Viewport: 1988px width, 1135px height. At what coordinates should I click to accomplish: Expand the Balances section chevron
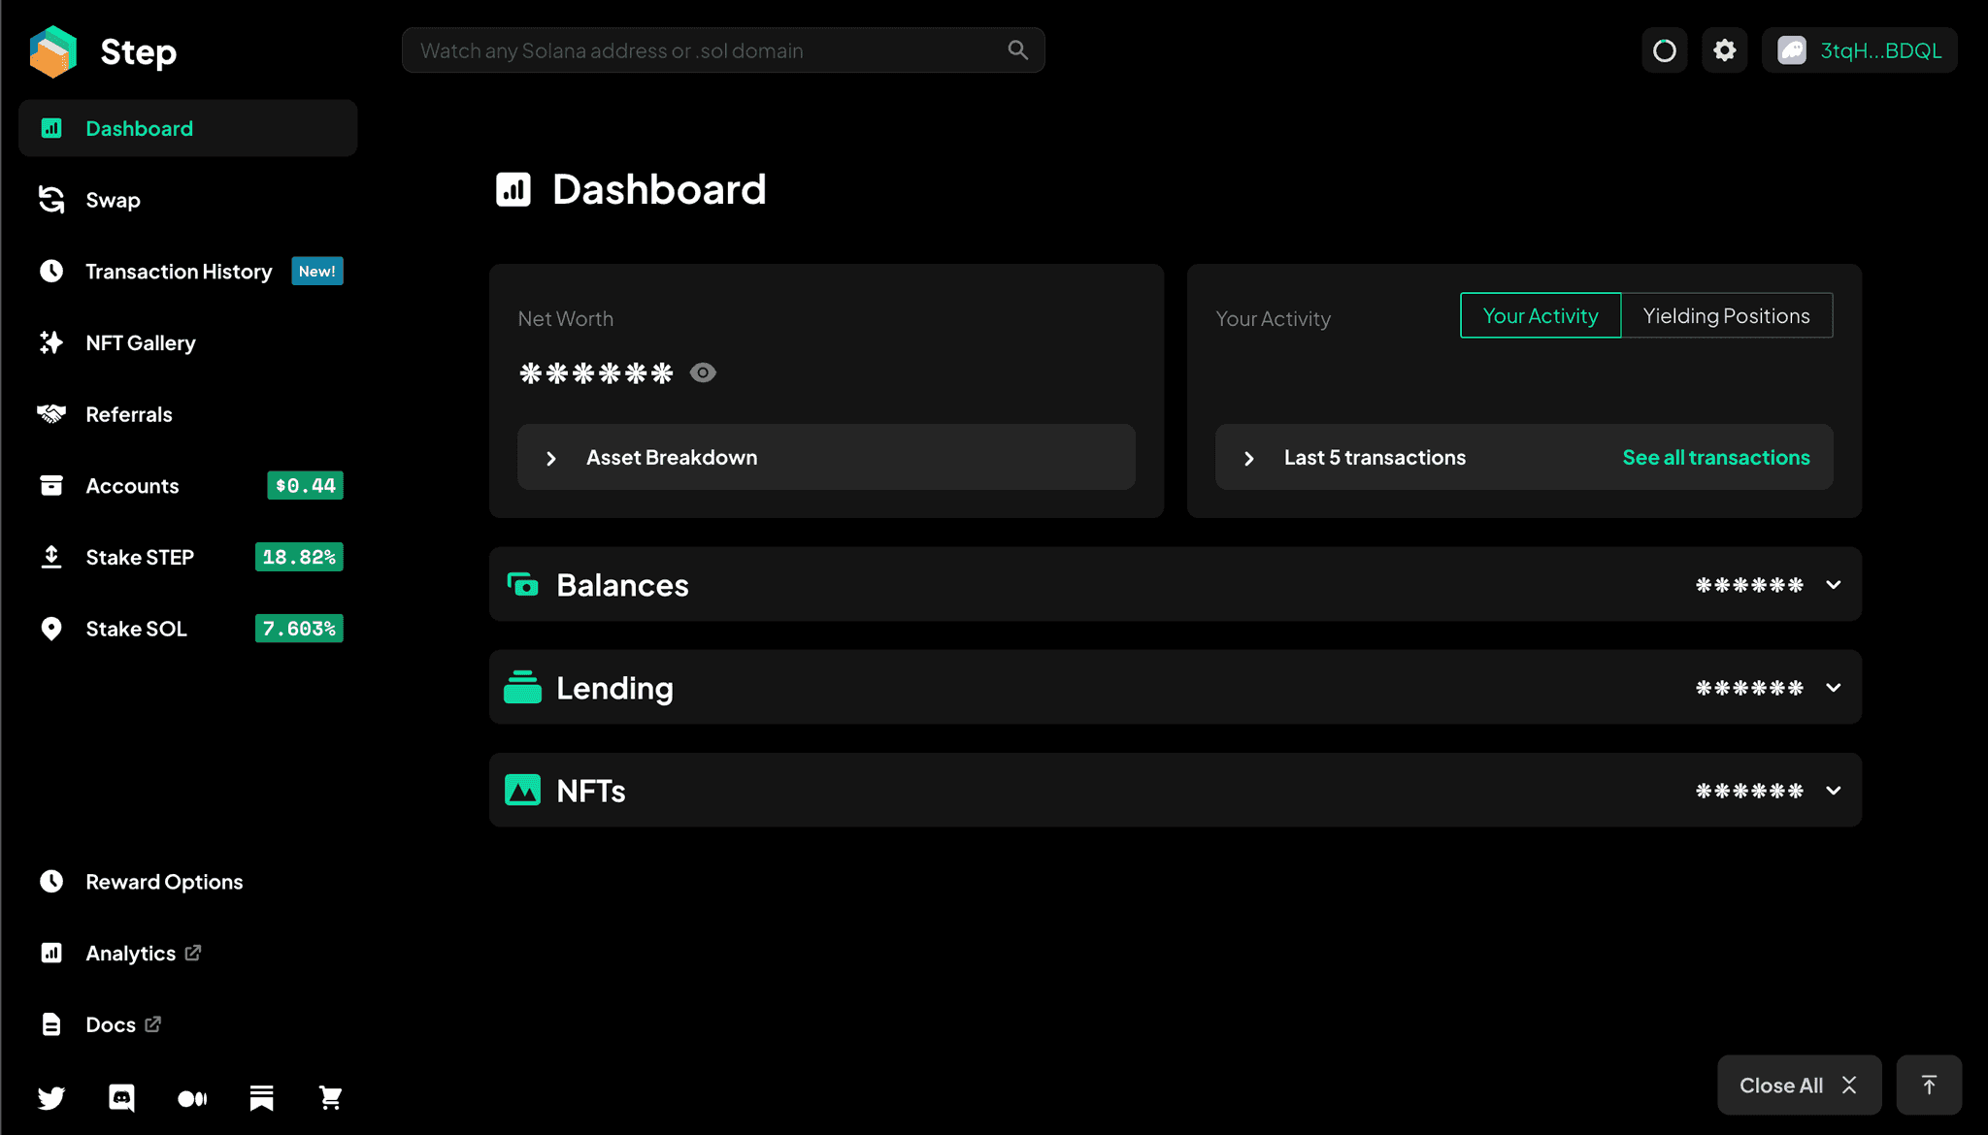(x=1833, y=585)
